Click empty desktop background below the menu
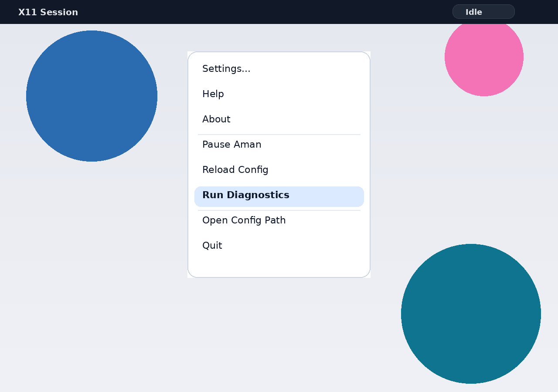558x392 pixels. (279, 331)
